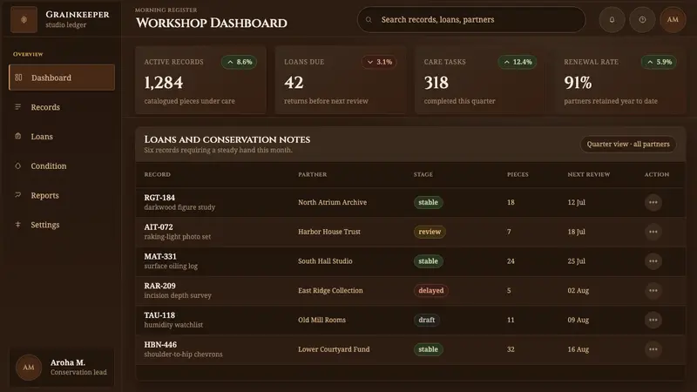Open actions menu for AIT-072 row
Viewport: 697px width, 392px height.
pyautogui.click(x=653, y=232)
